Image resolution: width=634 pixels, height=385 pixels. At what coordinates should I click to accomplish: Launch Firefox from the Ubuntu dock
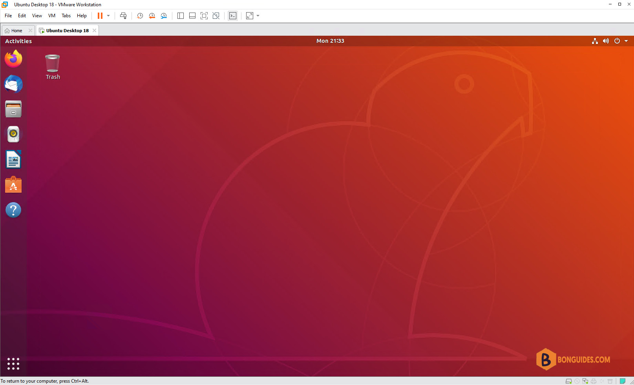[x=13, y=59]
